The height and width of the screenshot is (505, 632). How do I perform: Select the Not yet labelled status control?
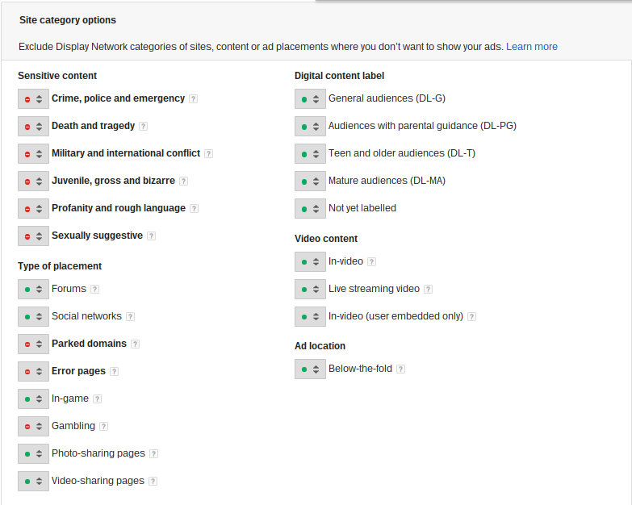click(x=311, y=209)
